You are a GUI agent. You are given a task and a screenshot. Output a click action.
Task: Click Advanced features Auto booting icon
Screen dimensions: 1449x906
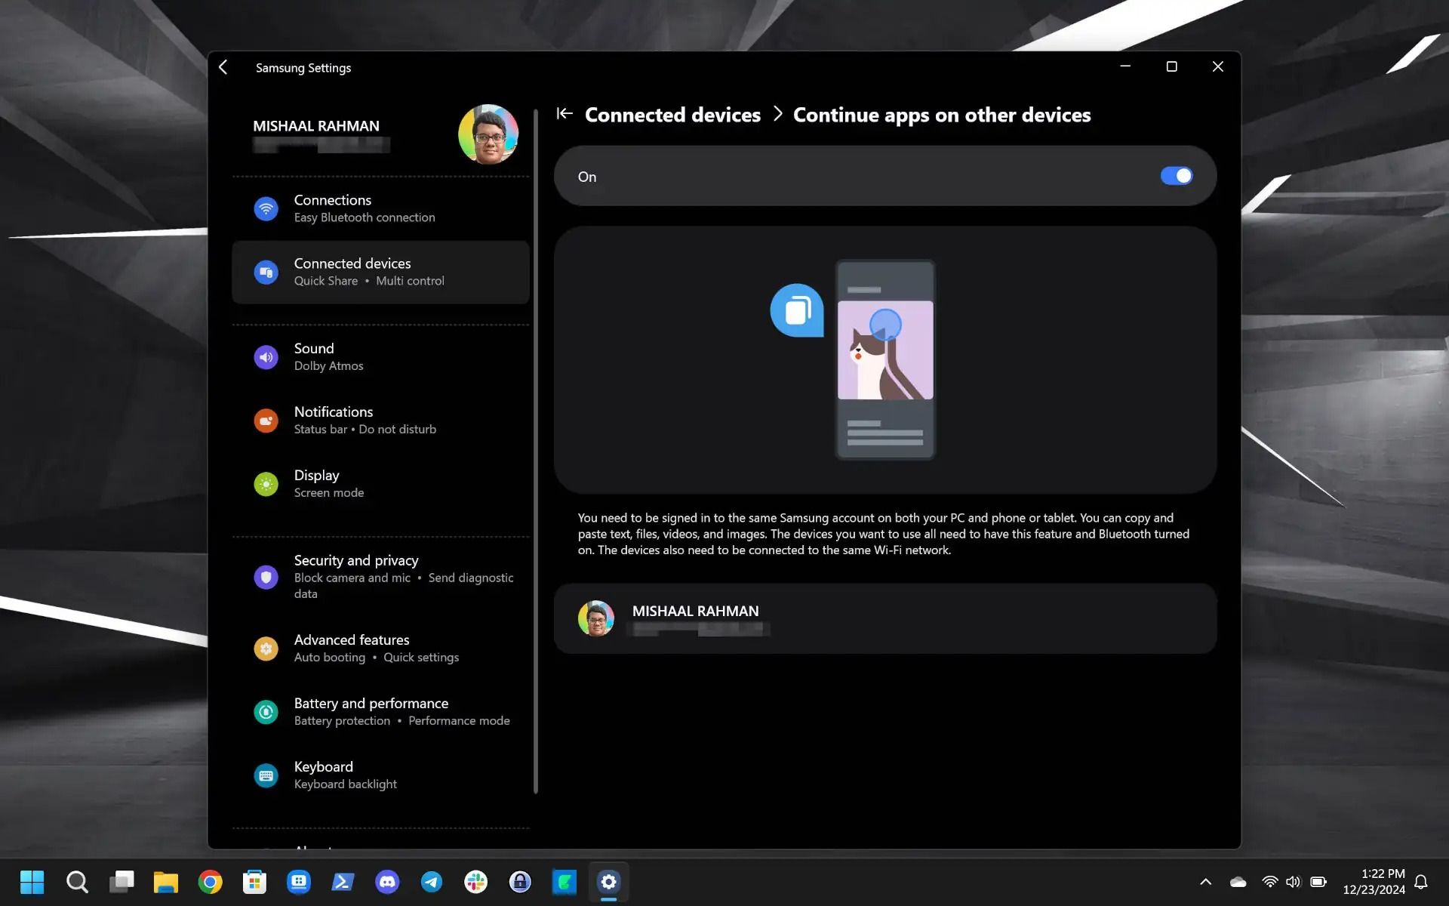[x=265, y=649]
